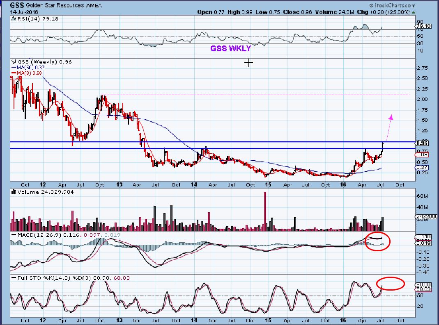
Task: Click the 0.019 MACD histogram tag
Action: [423, 243]
